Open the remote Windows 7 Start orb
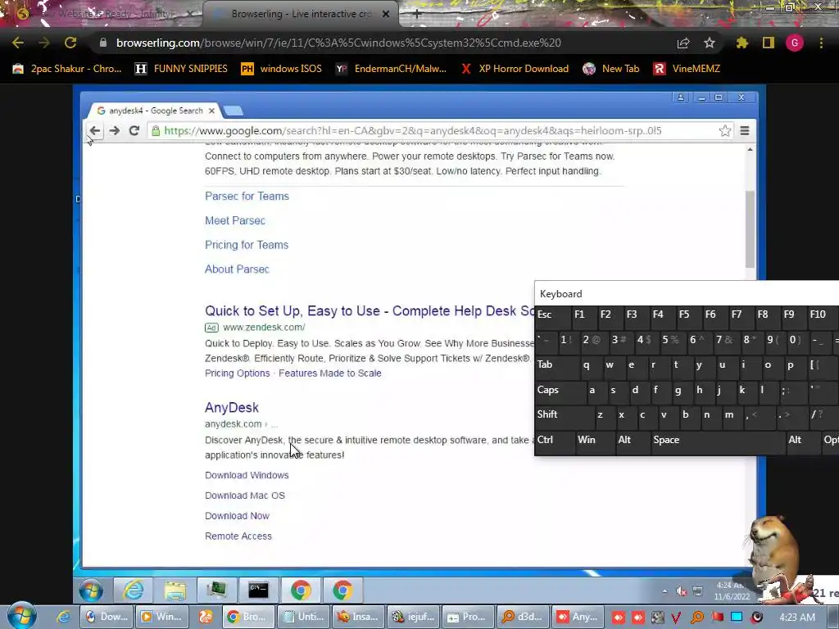839x629 pixels. point(92,591)
